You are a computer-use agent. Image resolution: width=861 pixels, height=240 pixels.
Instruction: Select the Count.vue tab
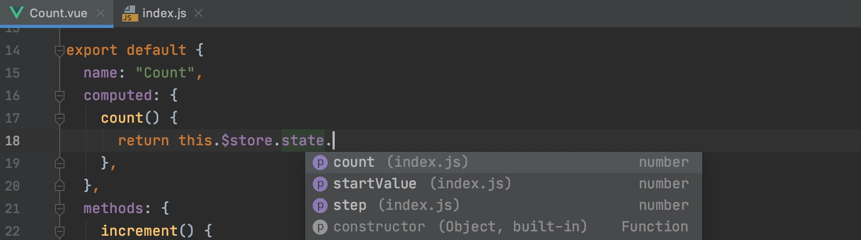57,13
